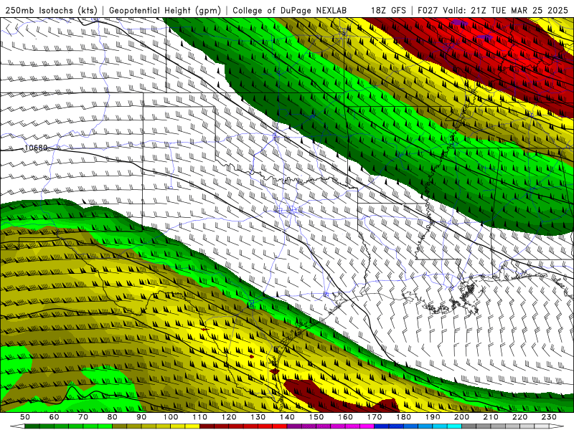Screen dimensions: 574x430
Task: Click the 140 value on the legend scale
Action: pos(287,417)
